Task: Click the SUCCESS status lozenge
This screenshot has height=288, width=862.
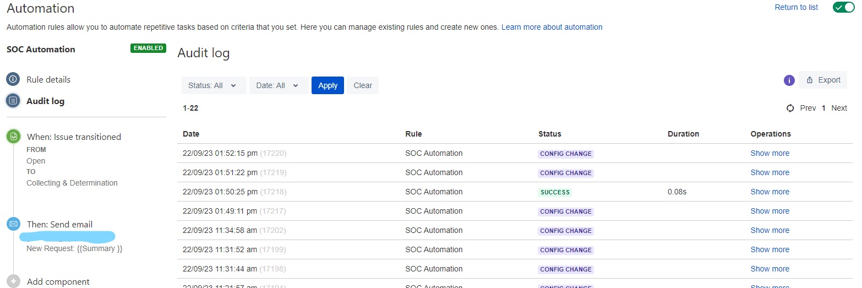Action: click(555, 192)
